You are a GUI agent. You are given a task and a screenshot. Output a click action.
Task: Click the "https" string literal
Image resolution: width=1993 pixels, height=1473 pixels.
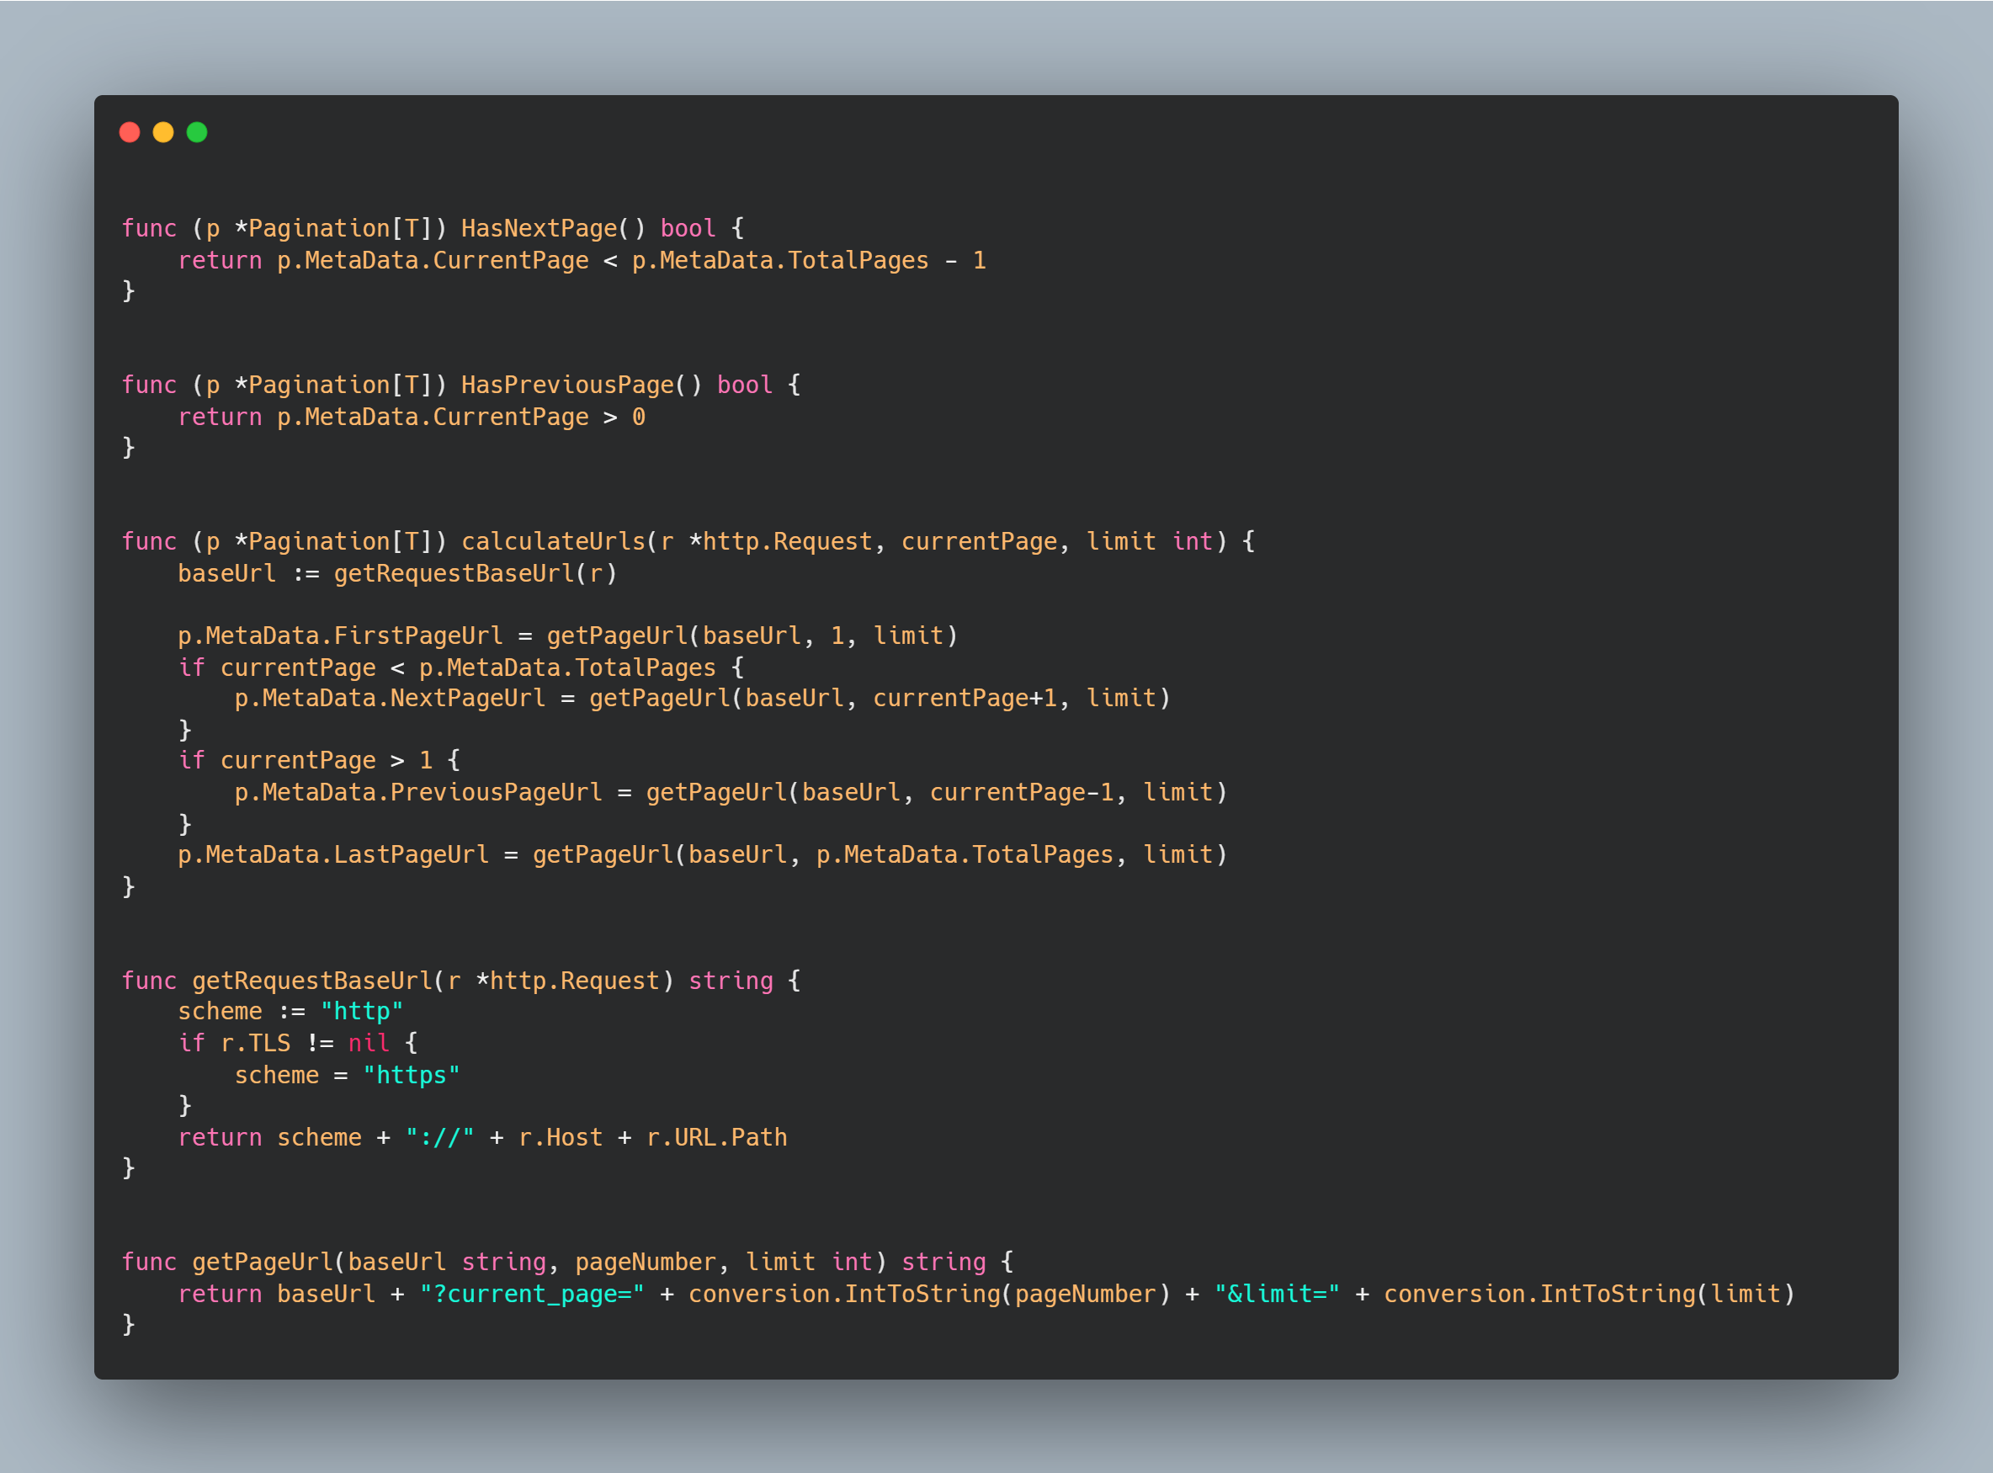click(x=411, y=1076)
